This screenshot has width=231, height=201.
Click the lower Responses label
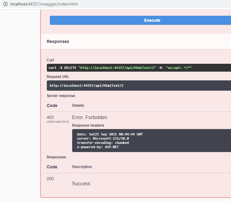[x=56, y=157]
